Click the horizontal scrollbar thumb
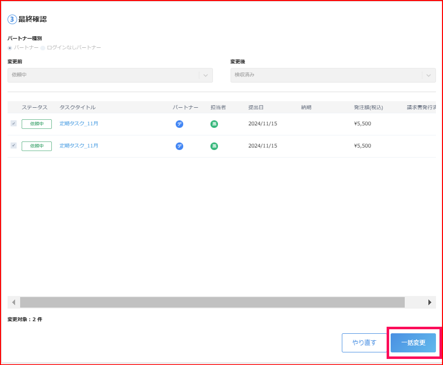The width and height of the screenshot is (443, 365). tap(212, 302)
